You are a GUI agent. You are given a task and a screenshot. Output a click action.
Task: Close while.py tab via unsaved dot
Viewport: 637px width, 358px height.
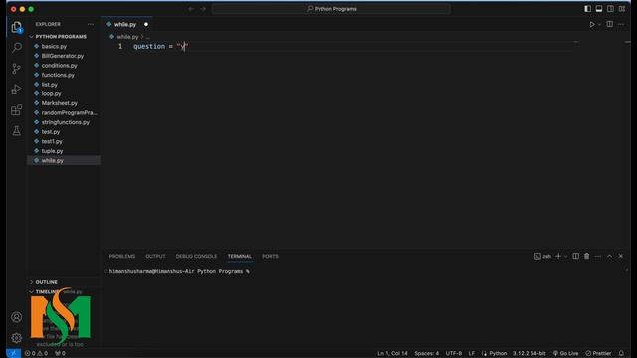[x=146, y=24]
